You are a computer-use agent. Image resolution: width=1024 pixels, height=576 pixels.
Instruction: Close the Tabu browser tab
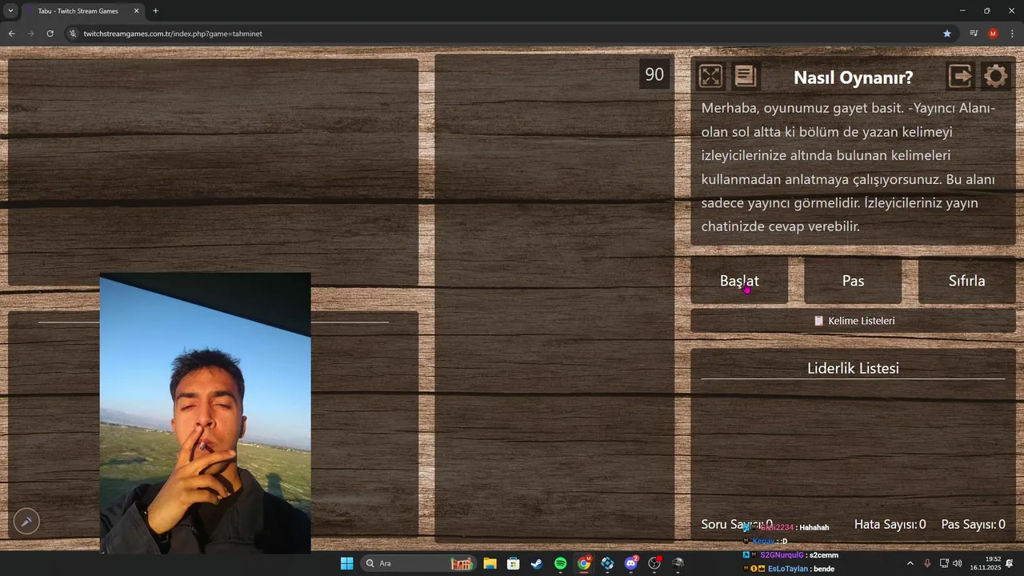(x=135, y=11)
